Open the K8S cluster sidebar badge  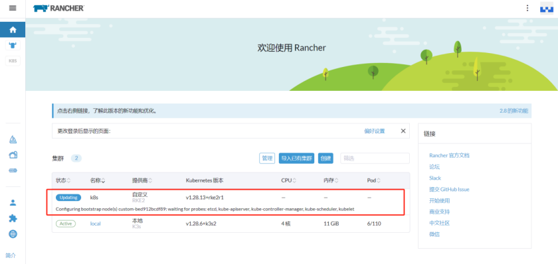point(13,61)
